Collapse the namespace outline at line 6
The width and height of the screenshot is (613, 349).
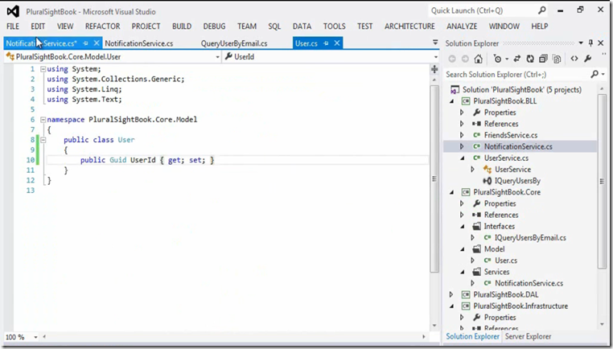click(x=43, y=120)
